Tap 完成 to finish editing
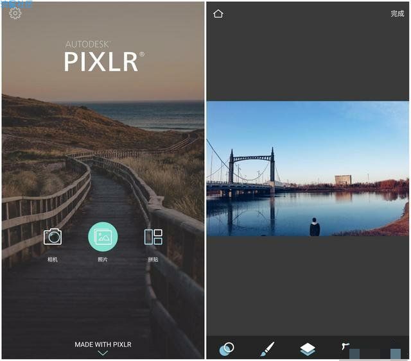This screenshot has width=411, height=361. pos(397,13)
